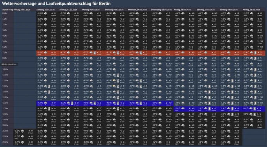The height and width of the screenshot is (147, 267).
Task: Click the '16 Uhr' row label
Action: 5,103
